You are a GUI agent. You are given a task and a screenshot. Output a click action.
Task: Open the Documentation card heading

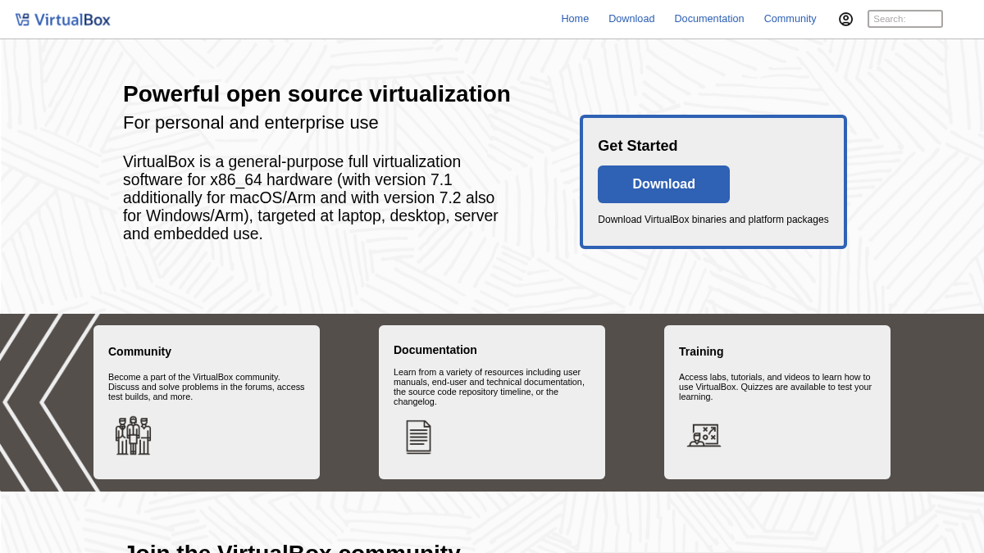435,350
